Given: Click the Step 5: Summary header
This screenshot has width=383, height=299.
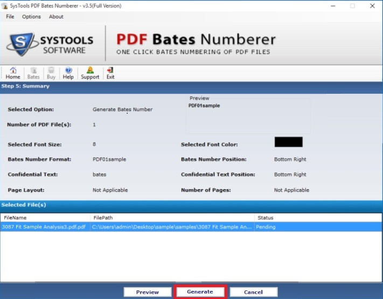Looking at the screenshot, I should pyautogui.click(x=25, y=86).
